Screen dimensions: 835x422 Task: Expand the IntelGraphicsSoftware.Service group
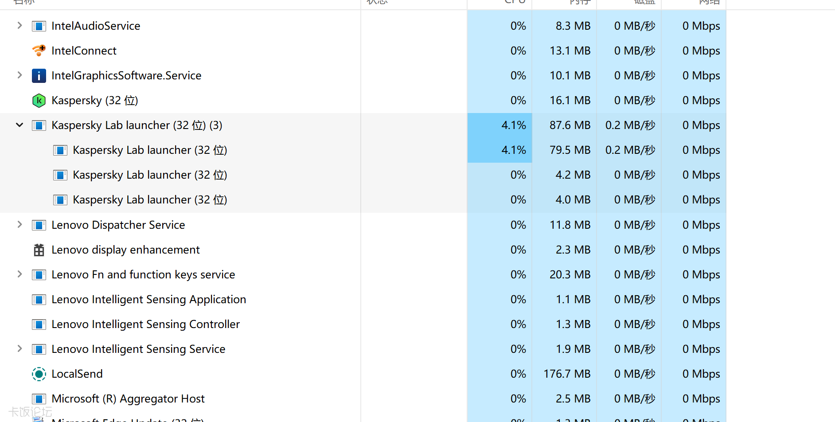point(20,75)
